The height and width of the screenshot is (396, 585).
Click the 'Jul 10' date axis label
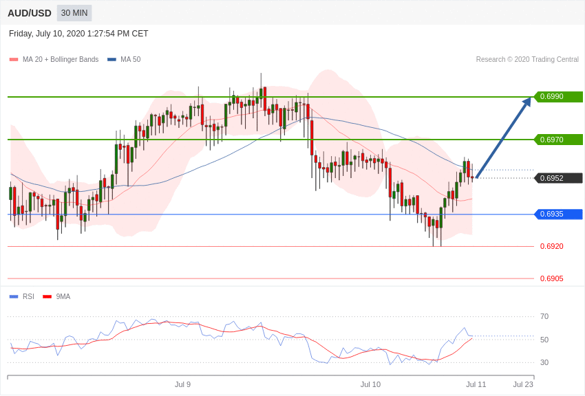[370, 384]
